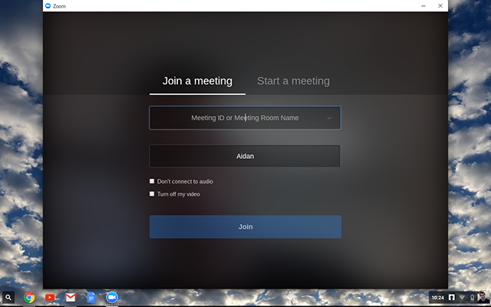The image size is (491, 307).
Task: Close the Zoom window
Action: point(440,5)
